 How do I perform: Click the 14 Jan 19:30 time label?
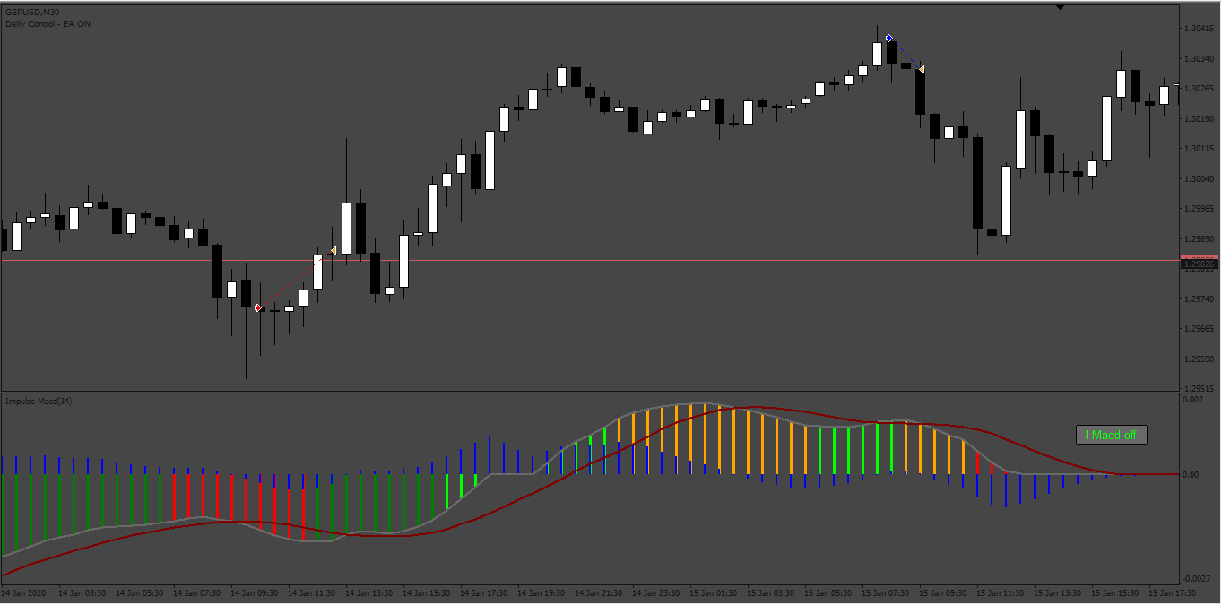point(541,593)
